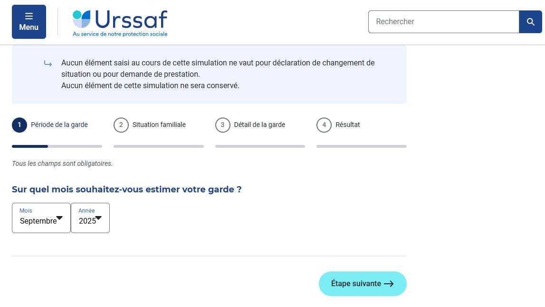Image resolution: width=545 pixels, height=307 pixels.
Task: Open the Année dropdown showing 2025
Action: pos(90,218)
